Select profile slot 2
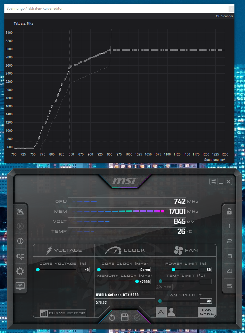Image resolution: width=245 pixels, height=333 pixels. (x=229, y=241)
